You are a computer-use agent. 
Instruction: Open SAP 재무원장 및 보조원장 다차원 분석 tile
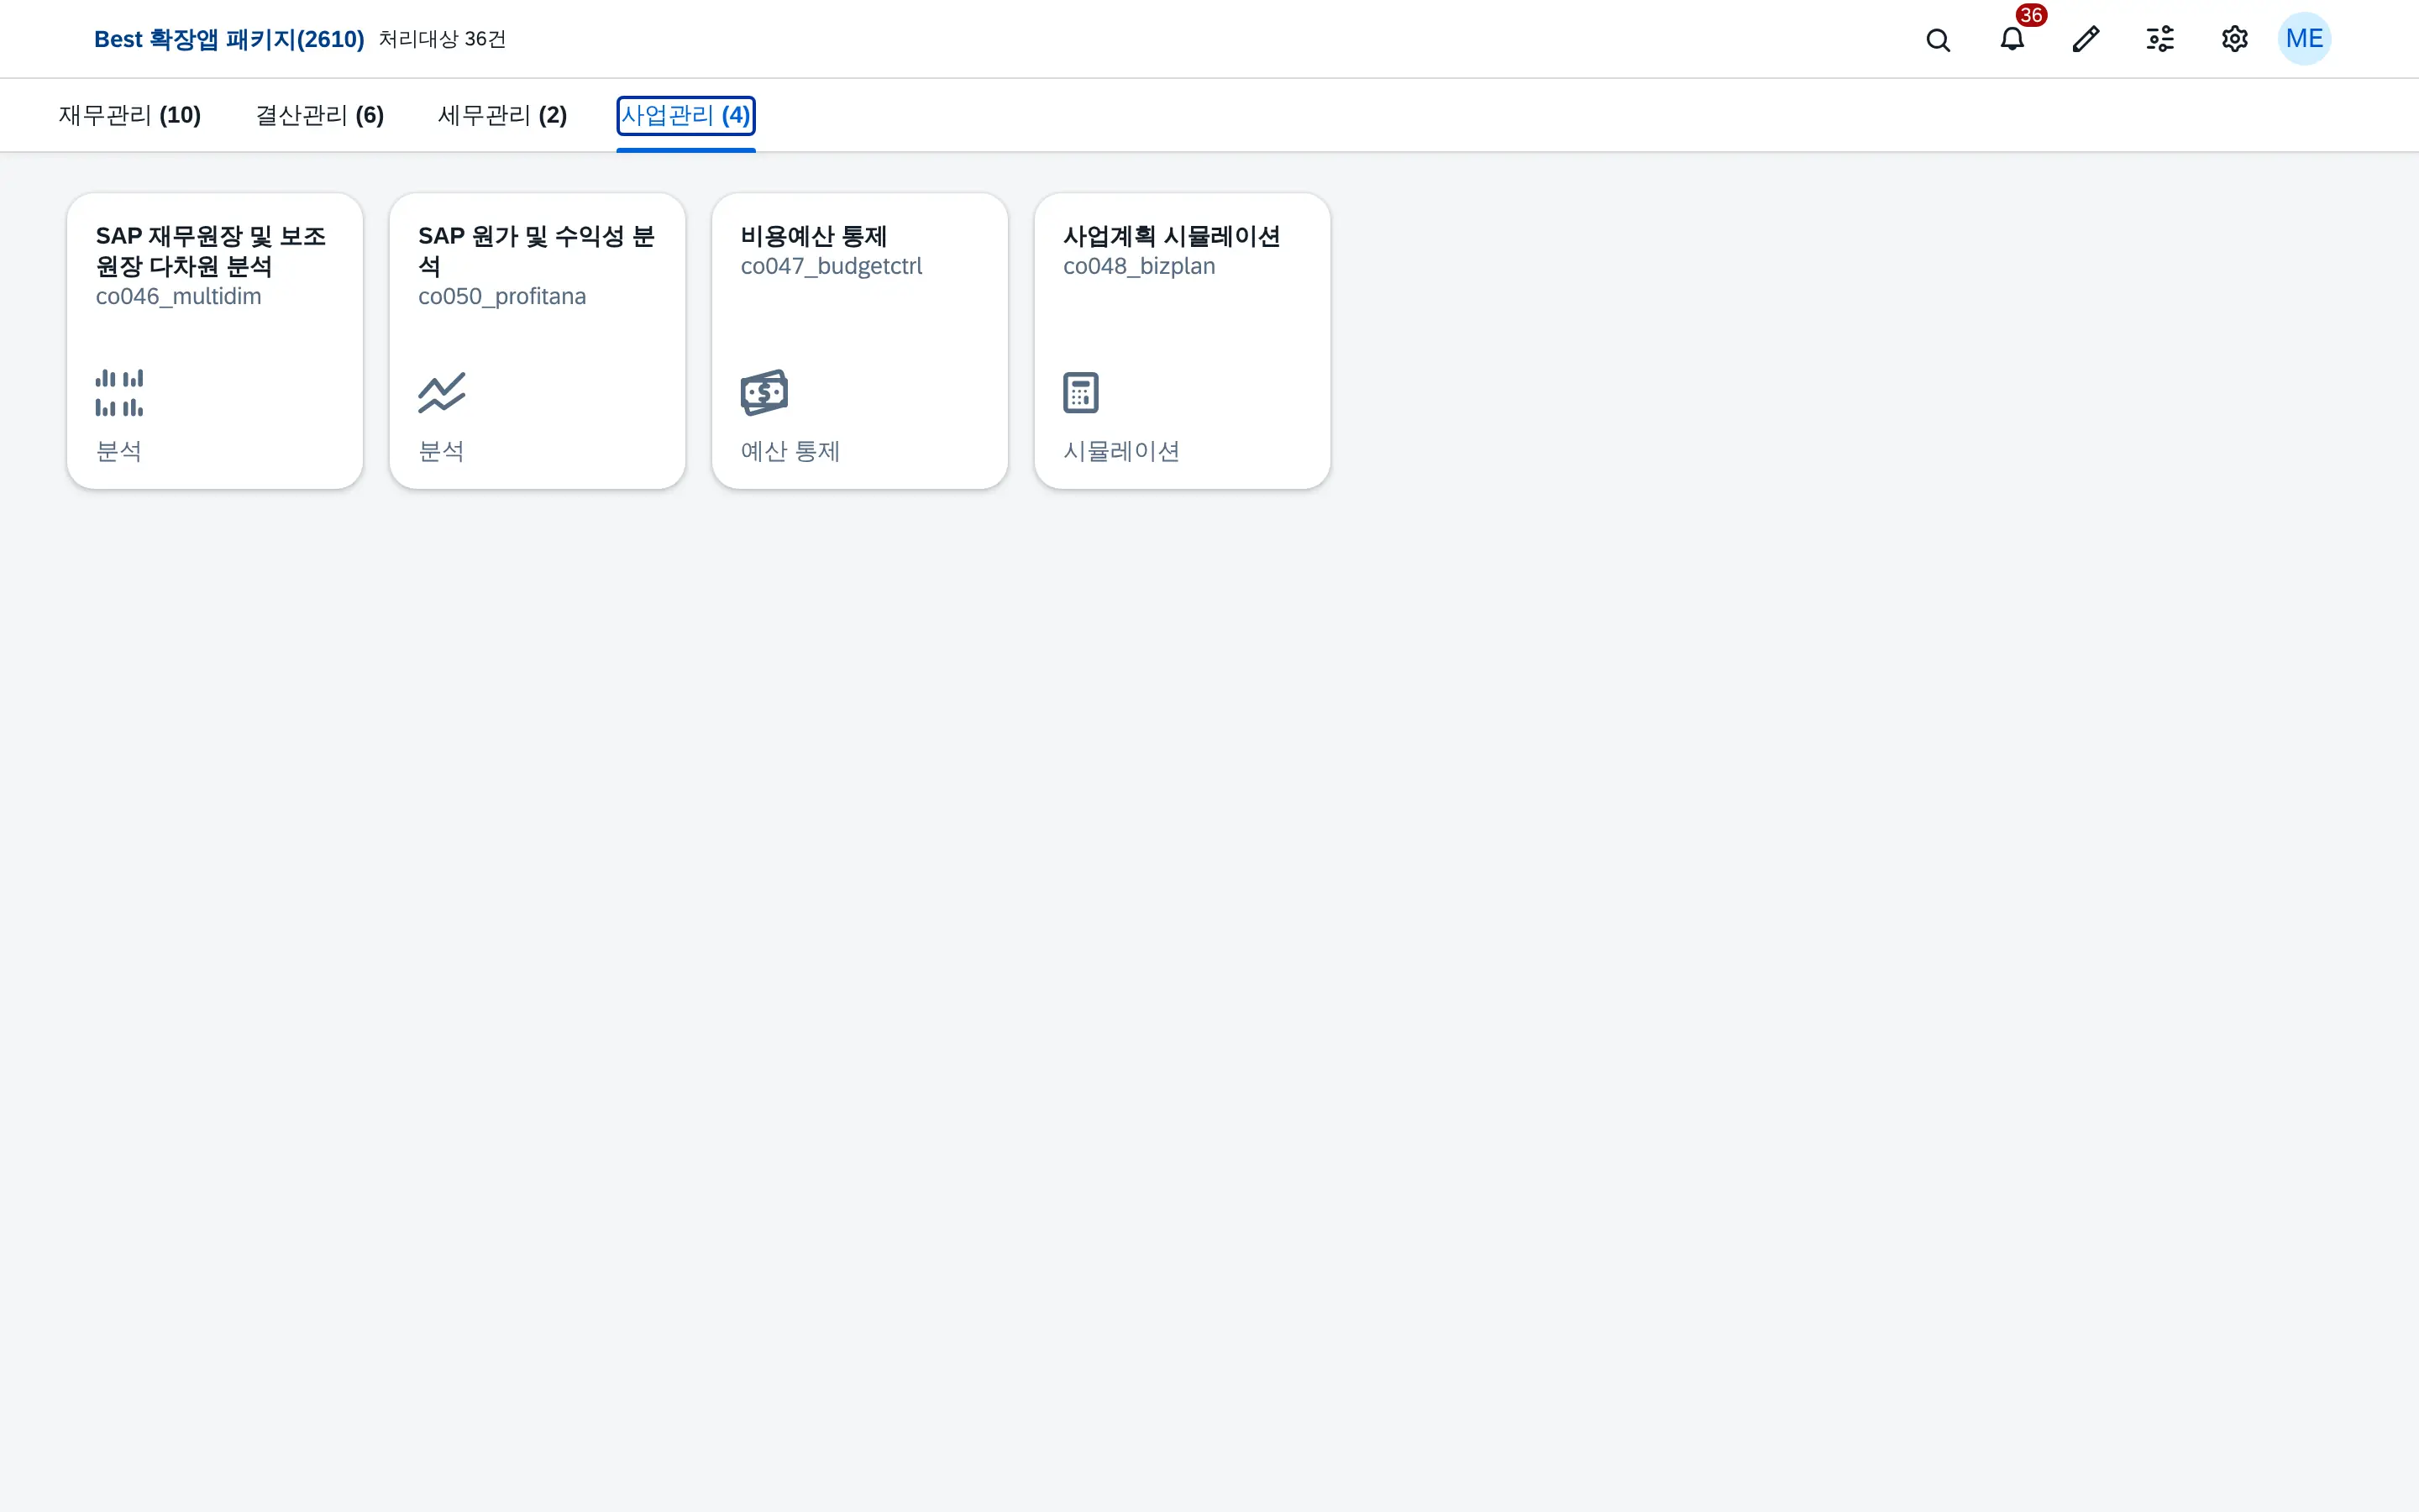click(x=215, y=341)
